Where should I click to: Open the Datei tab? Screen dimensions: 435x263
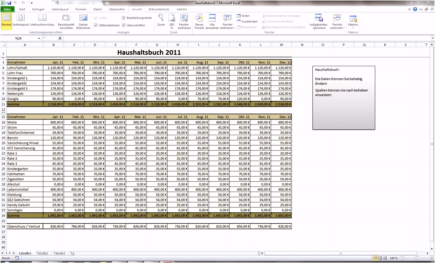click(7, 9)
